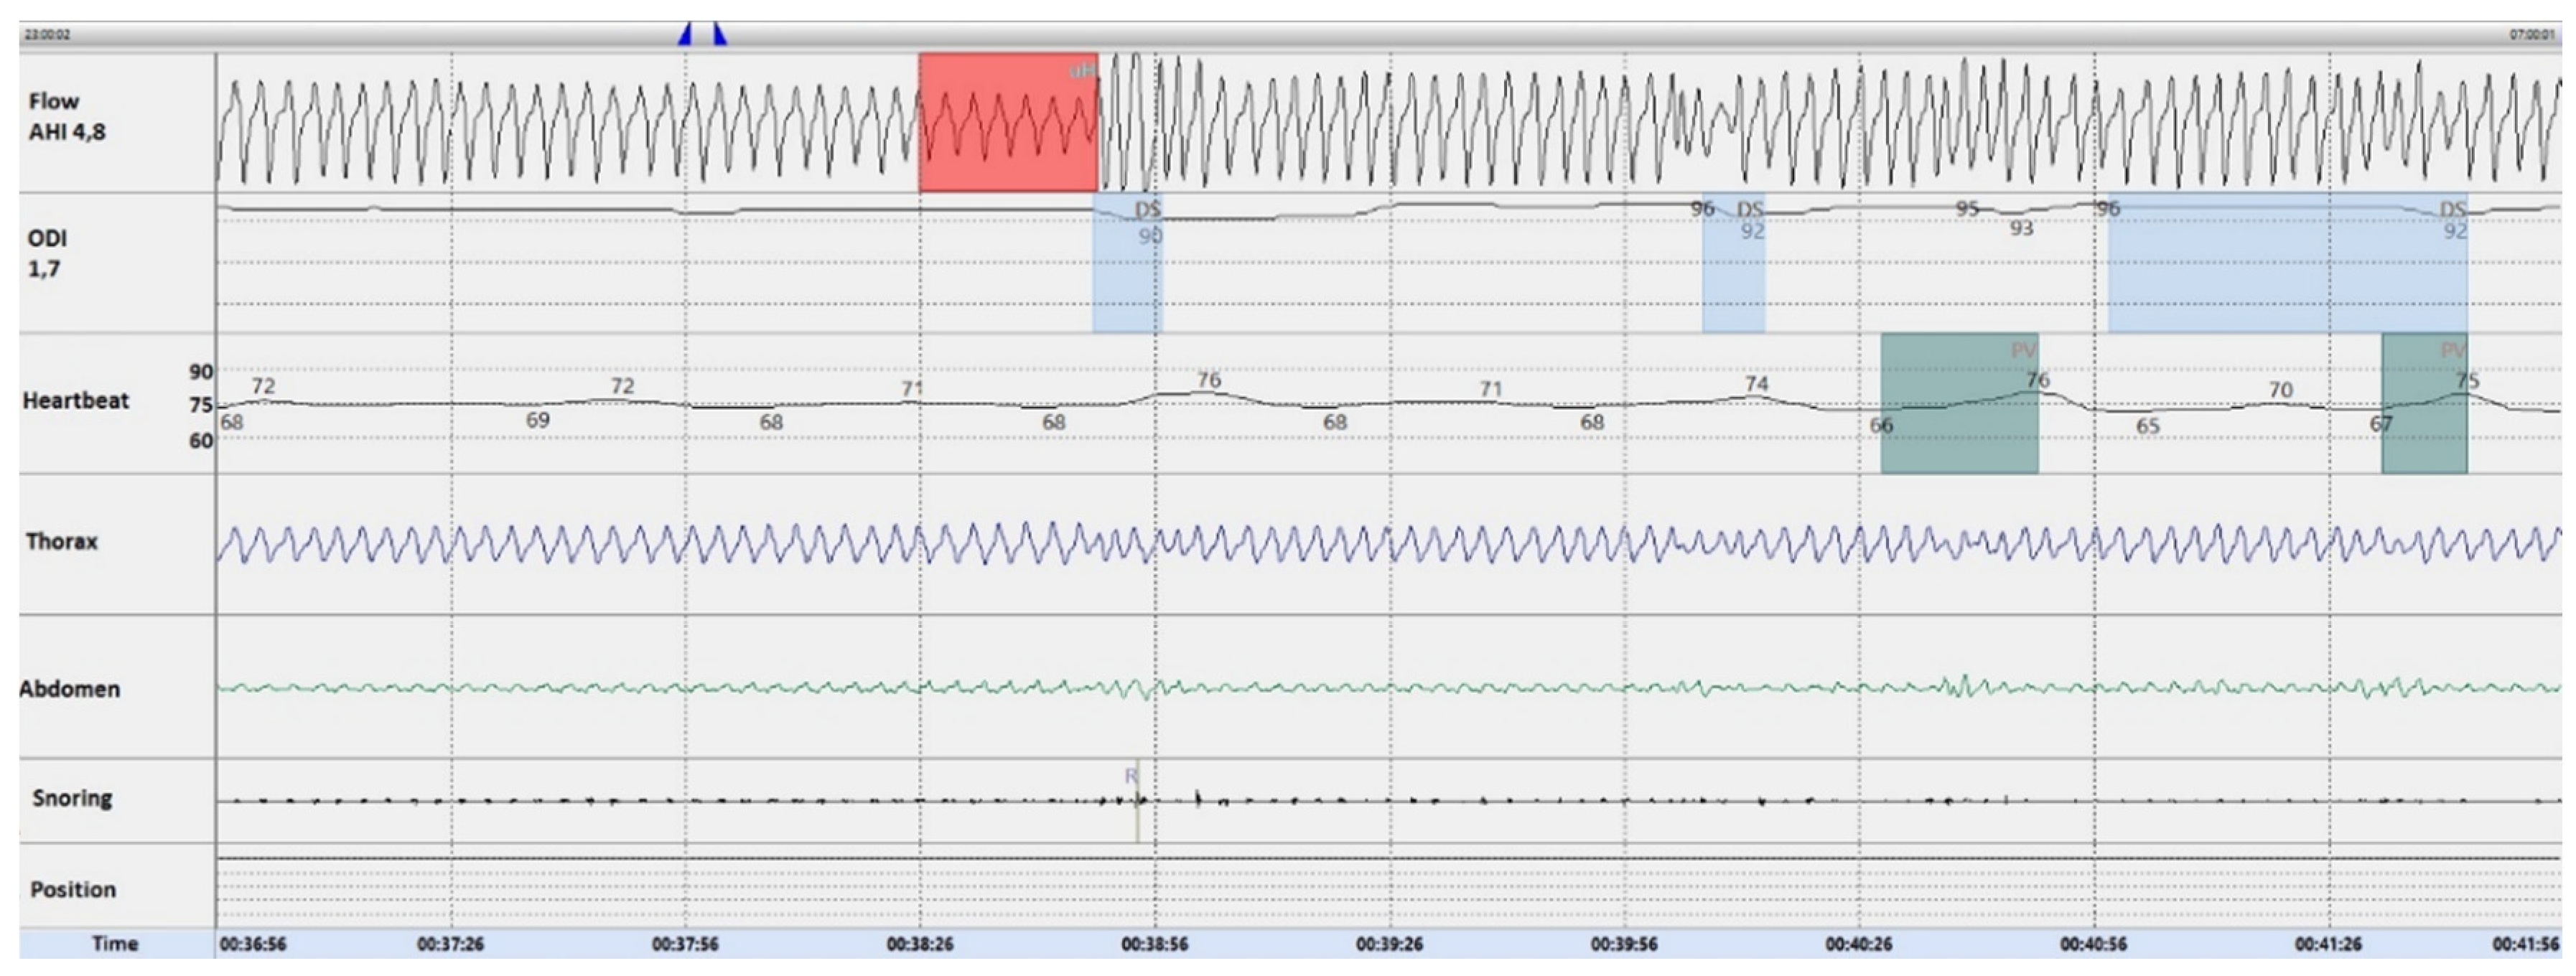Click the R snoring marker
This screenshot has height=976, width=2576.
point(1131,776)
